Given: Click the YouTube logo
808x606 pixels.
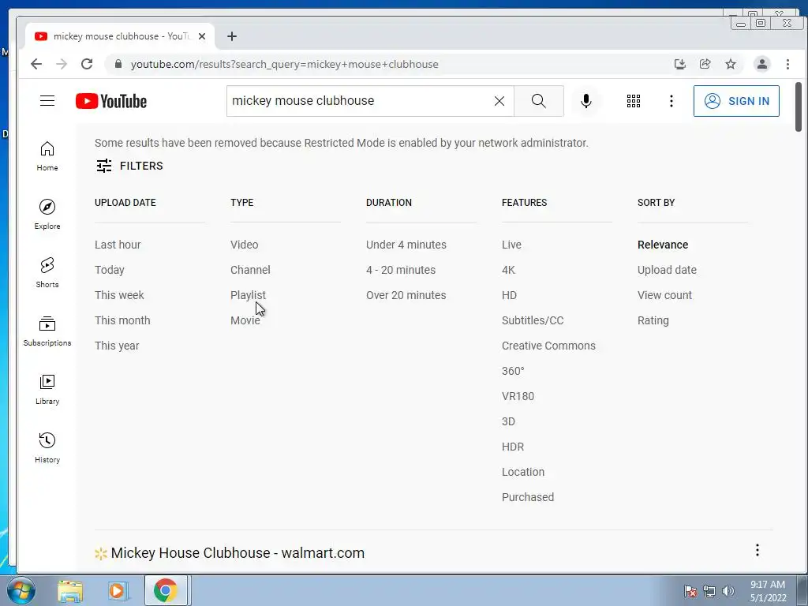Looking at the screenshot, I should [110, 101].
